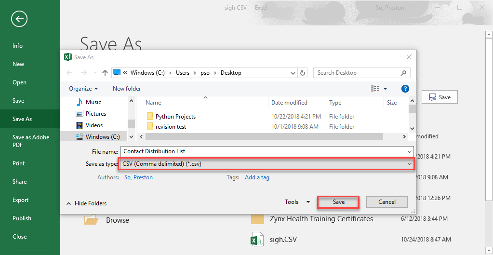Change view layout icon in dialog

375,89
